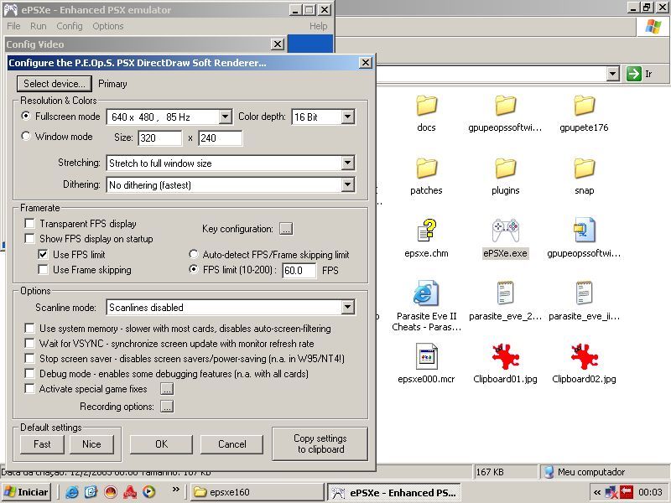Enable Show FPS display on startup
This screenshot has height=503, width=671.
(x=29, y=238)
